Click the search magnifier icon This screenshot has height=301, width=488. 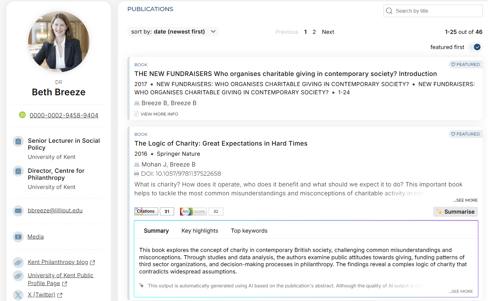[x=389, y=11]
